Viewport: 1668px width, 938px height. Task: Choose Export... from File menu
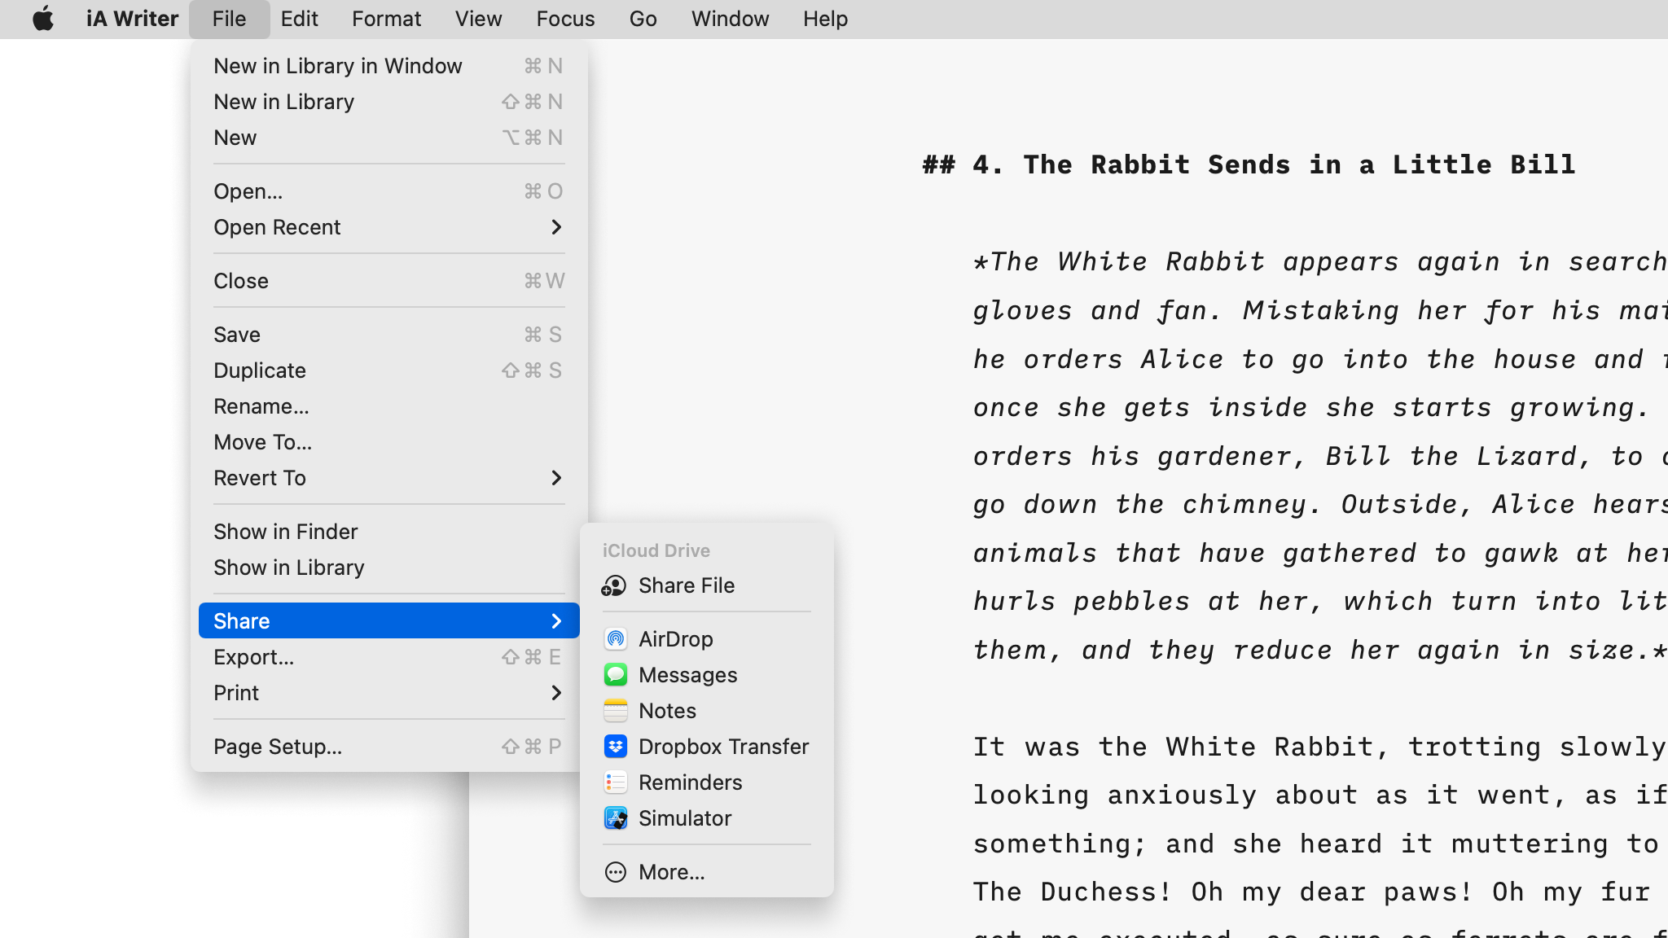point(389,657)
